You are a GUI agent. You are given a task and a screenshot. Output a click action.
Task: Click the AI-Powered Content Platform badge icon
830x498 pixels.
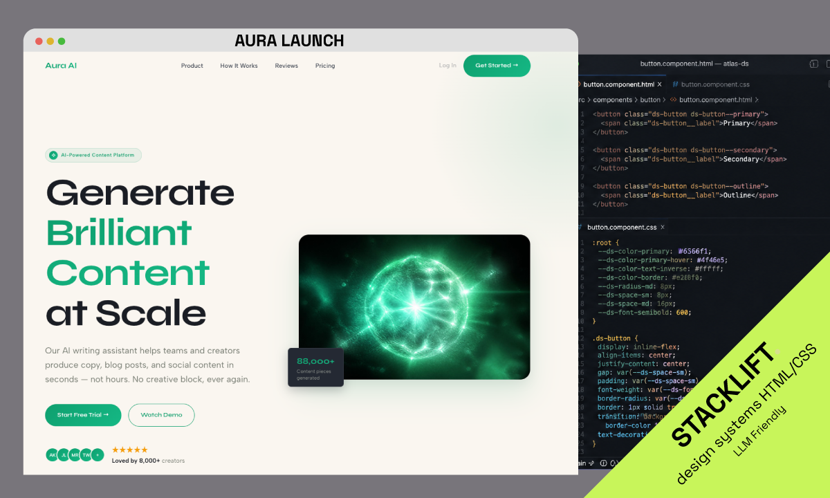53,155
